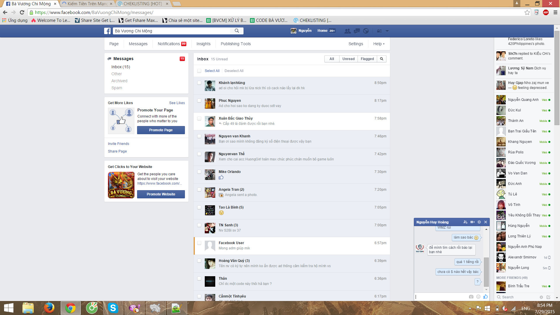This screenshot has width=560, height=315.
Task: Toggle the top select-all checkbox in inbox
Action: 199,71
